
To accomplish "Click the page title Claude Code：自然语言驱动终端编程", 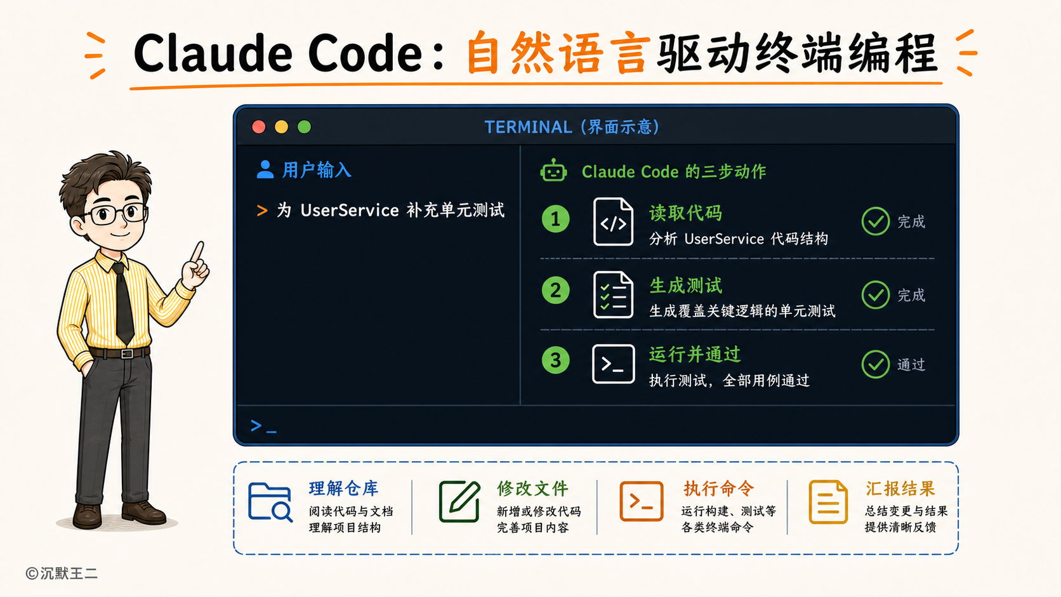I will (x=535, y=53).
